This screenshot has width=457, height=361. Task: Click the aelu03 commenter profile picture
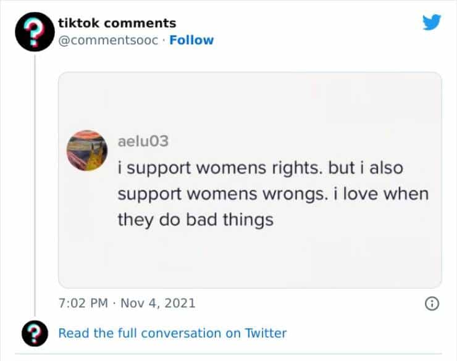[87, 150]
